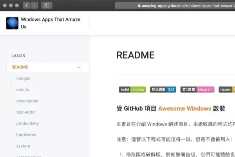Open the system sidebar entry
Viewport: 235px width, 157px height.
point(23,146)
